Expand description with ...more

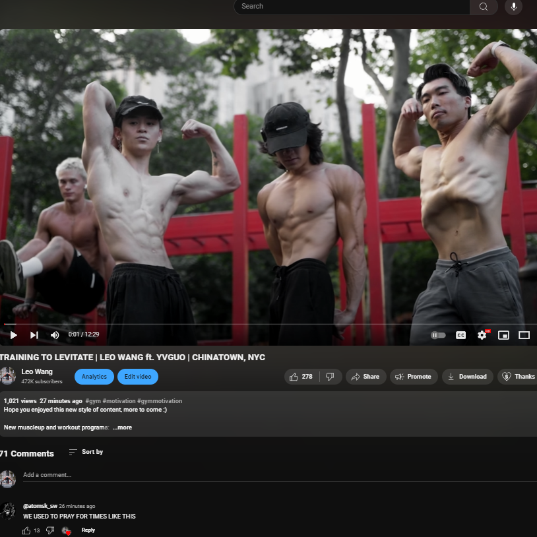coord(122,427)
